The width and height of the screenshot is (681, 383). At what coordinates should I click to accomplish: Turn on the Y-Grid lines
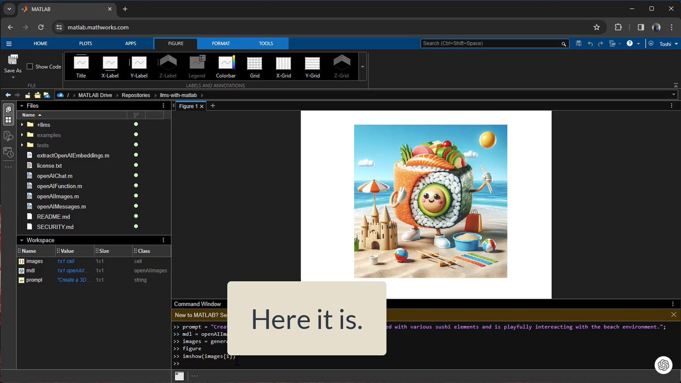point(313,67)
